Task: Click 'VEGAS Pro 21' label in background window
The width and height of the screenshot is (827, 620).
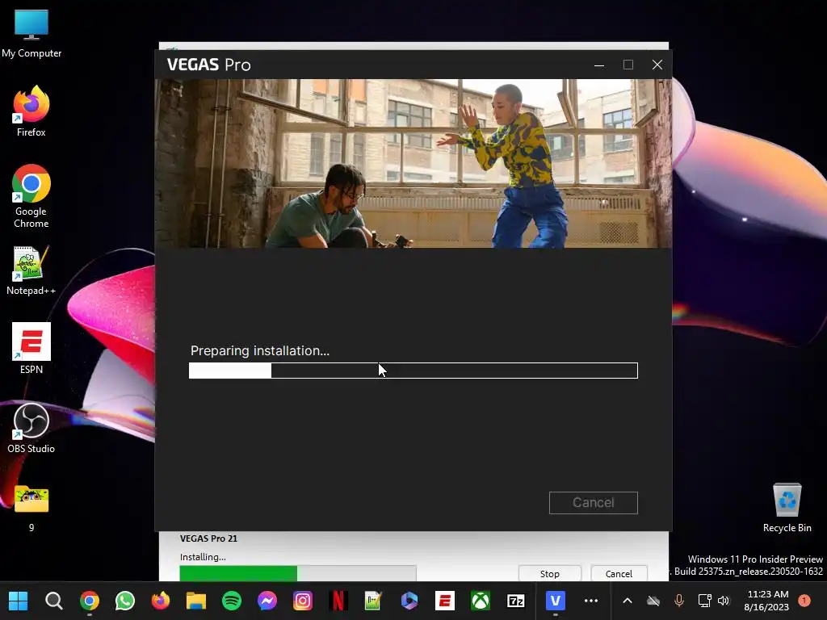Action: coord(209,538)
